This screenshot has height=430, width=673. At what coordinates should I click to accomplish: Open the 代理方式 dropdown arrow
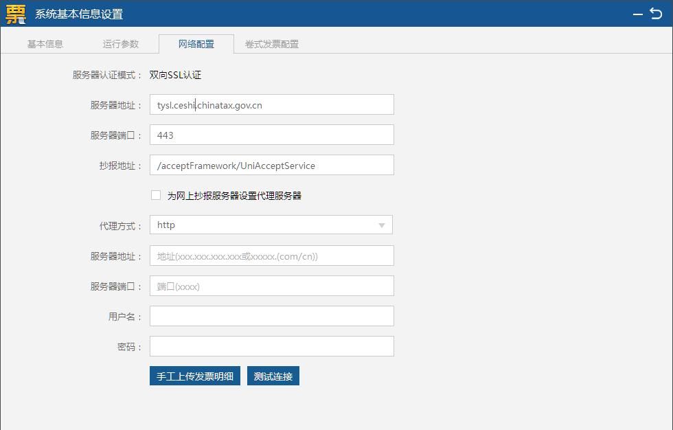click(383, 225)
